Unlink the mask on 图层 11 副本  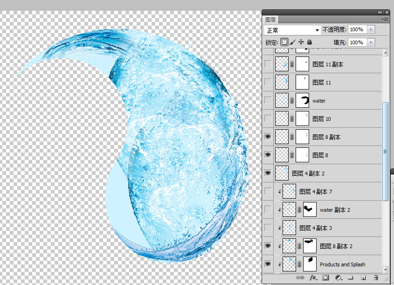292,64
